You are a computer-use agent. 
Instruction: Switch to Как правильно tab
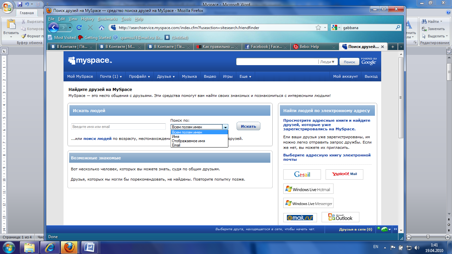[x=218, y=47]
